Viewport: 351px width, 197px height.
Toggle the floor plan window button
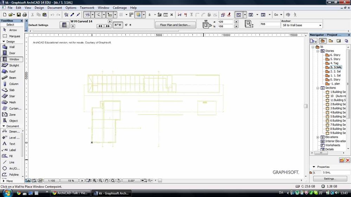[x=239, y=15]
